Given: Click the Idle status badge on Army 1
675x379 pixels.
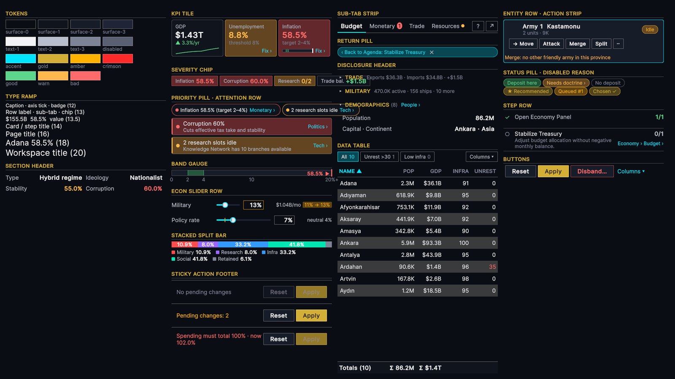Looking at the screenshot, I should pyautogui.click(x=650, y=29).
